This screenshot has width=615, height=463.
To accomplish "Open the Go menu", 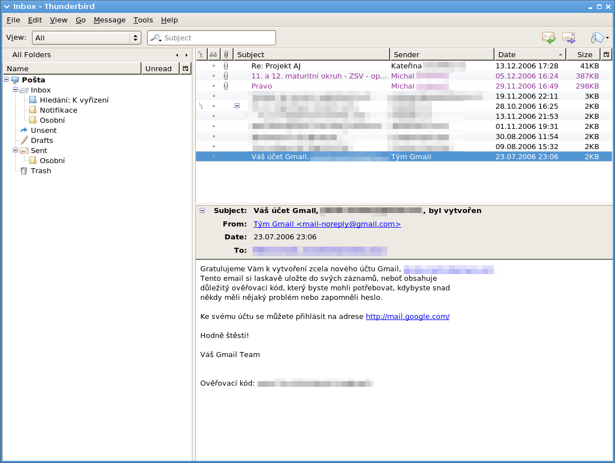I will (x=81, y=20).
